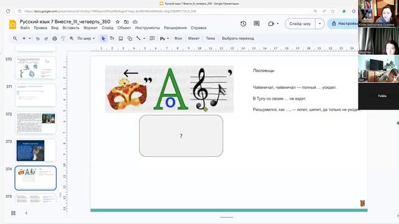Open the Правка menu
The width and height of the screenshot is (399, 224).
click(x=41, y=27)
